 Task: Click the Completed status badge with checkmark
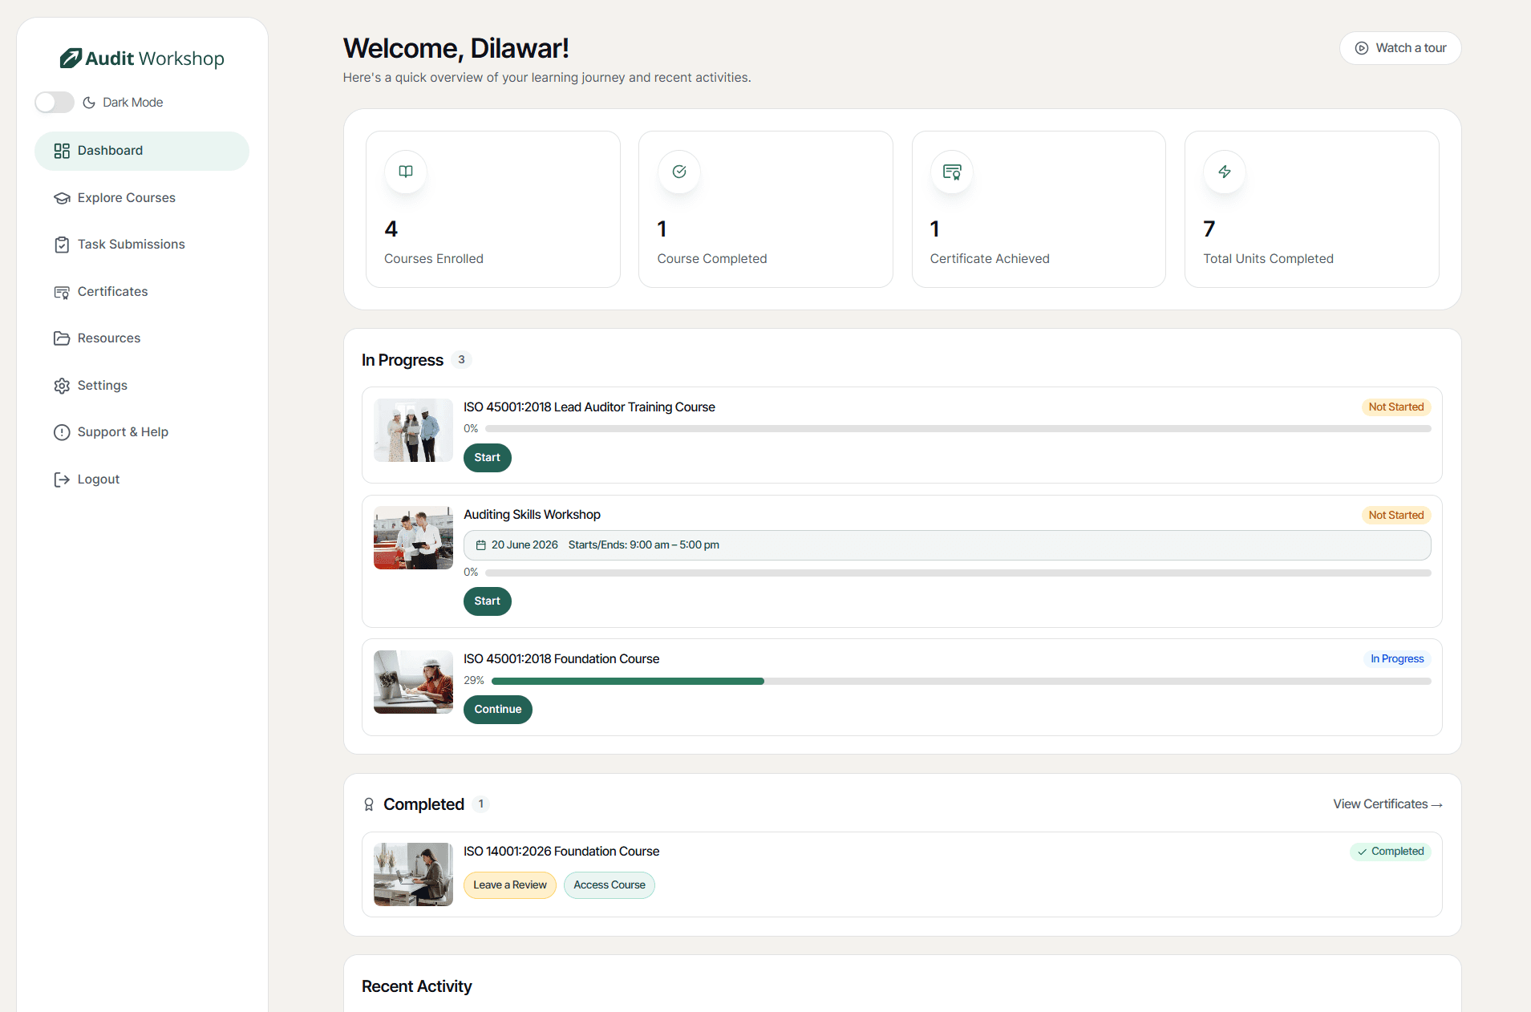click(1391, 852)
